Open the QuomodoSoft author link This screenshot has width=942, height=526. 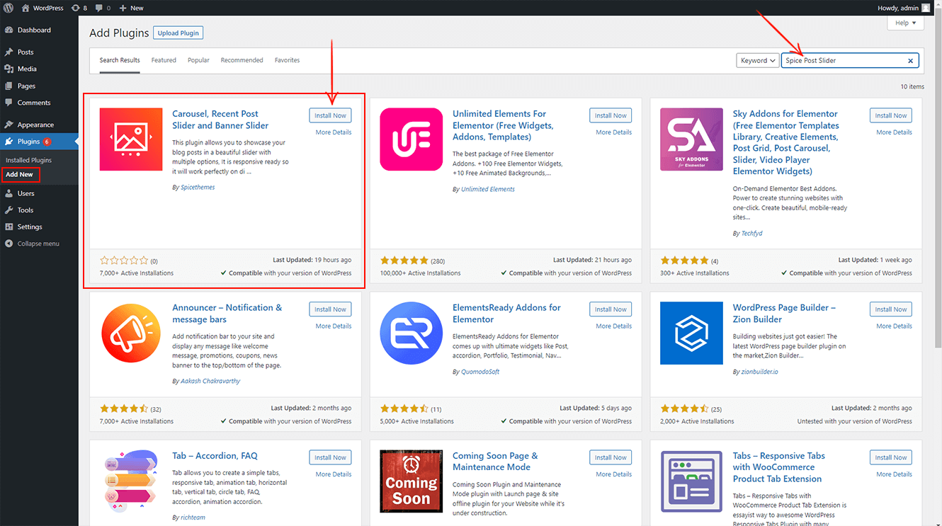pos(480,372)
